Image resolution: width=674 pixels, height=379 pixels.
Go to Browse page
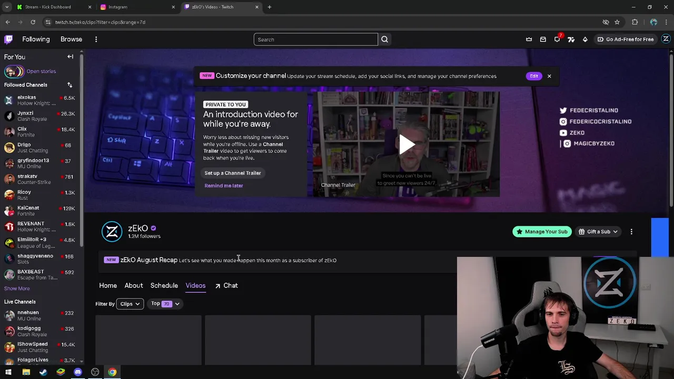(71, 39)
